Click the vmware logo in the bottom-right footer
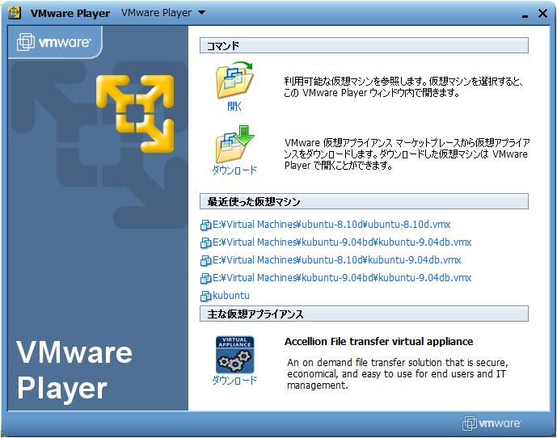The height and width of the screenshot is (438, 557). click(x=492, y=423)
